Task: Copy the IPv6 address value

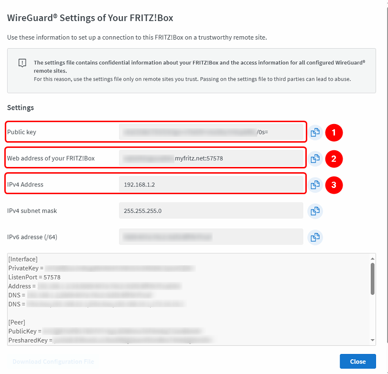Action: (x=315, y=237)
